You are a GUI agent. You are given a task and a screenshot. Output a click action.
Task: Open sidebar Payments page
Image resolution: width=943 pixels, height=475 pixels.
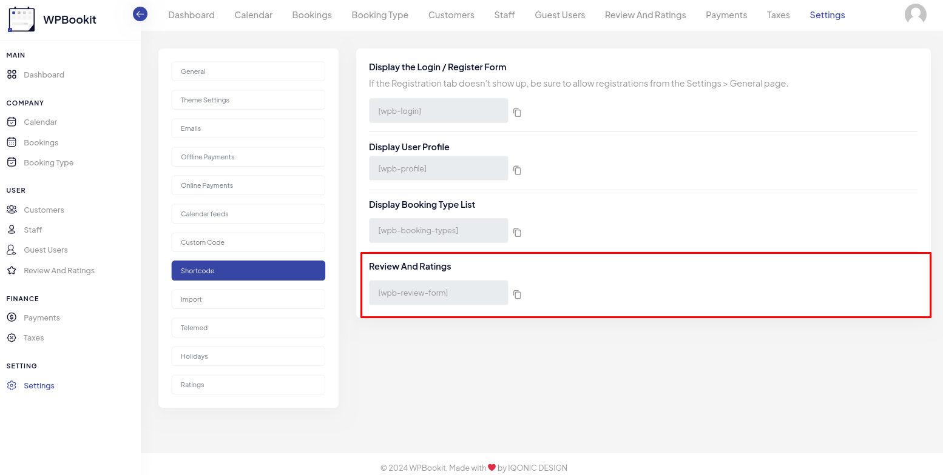41,317
